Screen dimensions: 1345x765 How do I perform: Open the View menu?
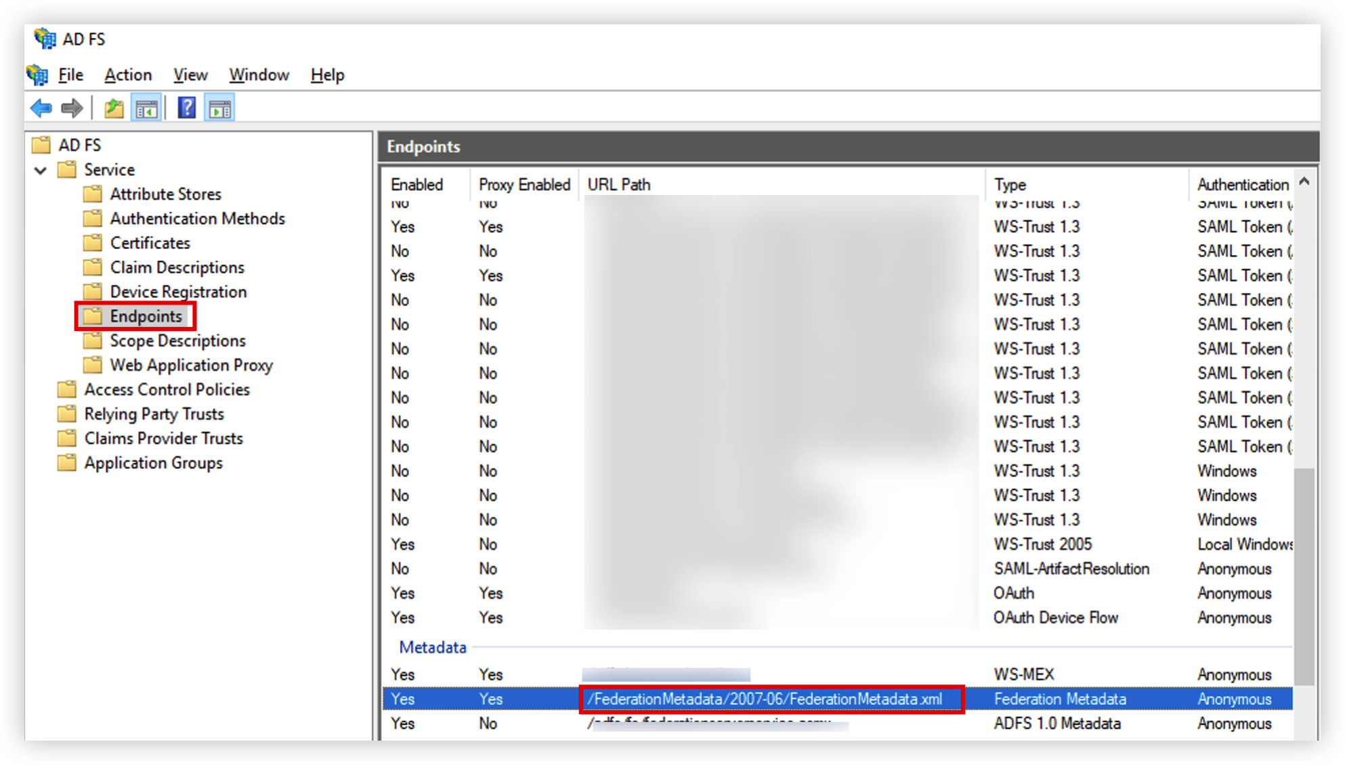tap(190, 74)
